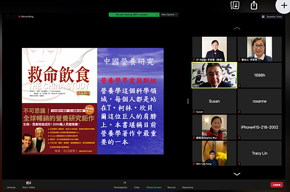The width and height of the screenshot is (290, 192).
Task: Leave the meeting
Action: [276, 185]
